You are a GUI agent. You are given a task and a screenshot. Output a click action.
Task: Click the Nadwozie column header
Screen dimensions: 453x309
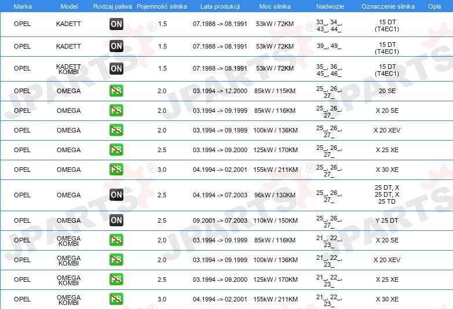(x=330, y=6)
